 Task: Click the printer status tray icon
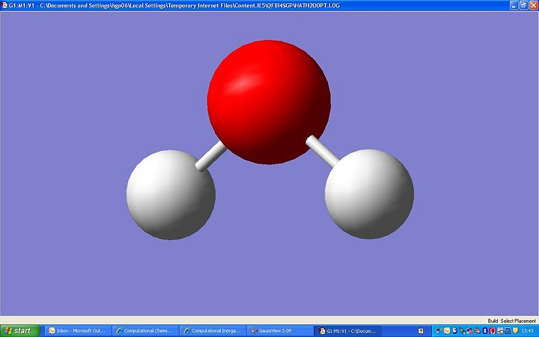(500, 331)
